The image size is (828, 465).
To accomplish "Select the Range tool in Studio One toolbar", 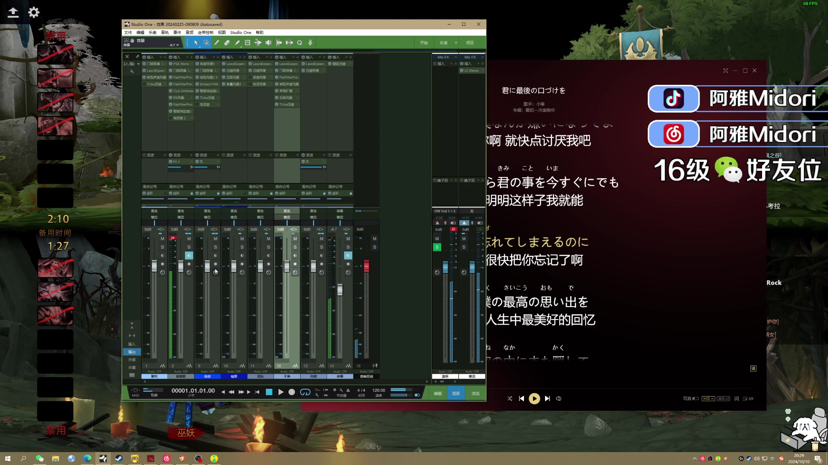I will click(206, 43).
